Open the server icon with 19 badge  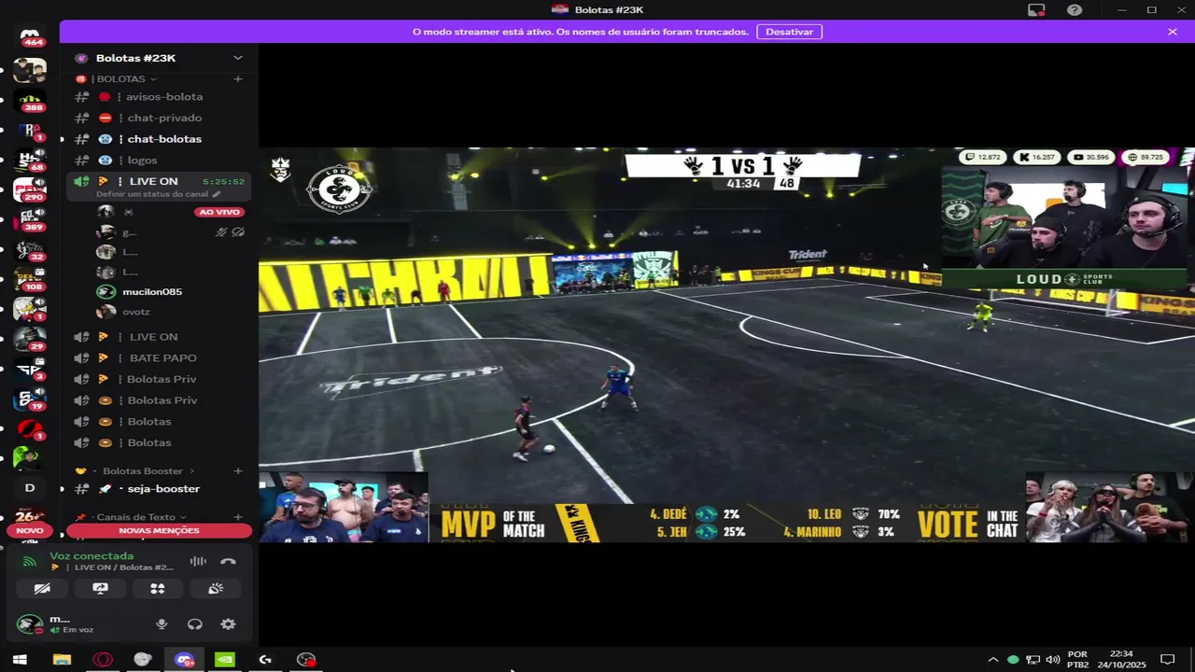(30, 399)
